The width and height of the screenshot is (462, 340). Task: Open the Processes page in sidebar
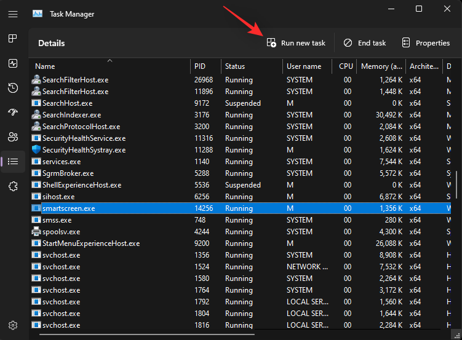point(13,39)
